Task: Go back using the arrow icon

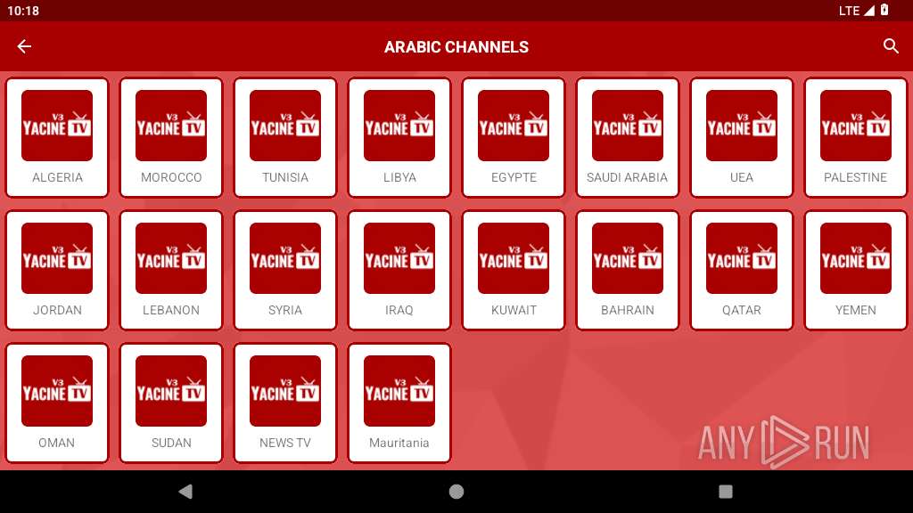Action: pos(24,46)
